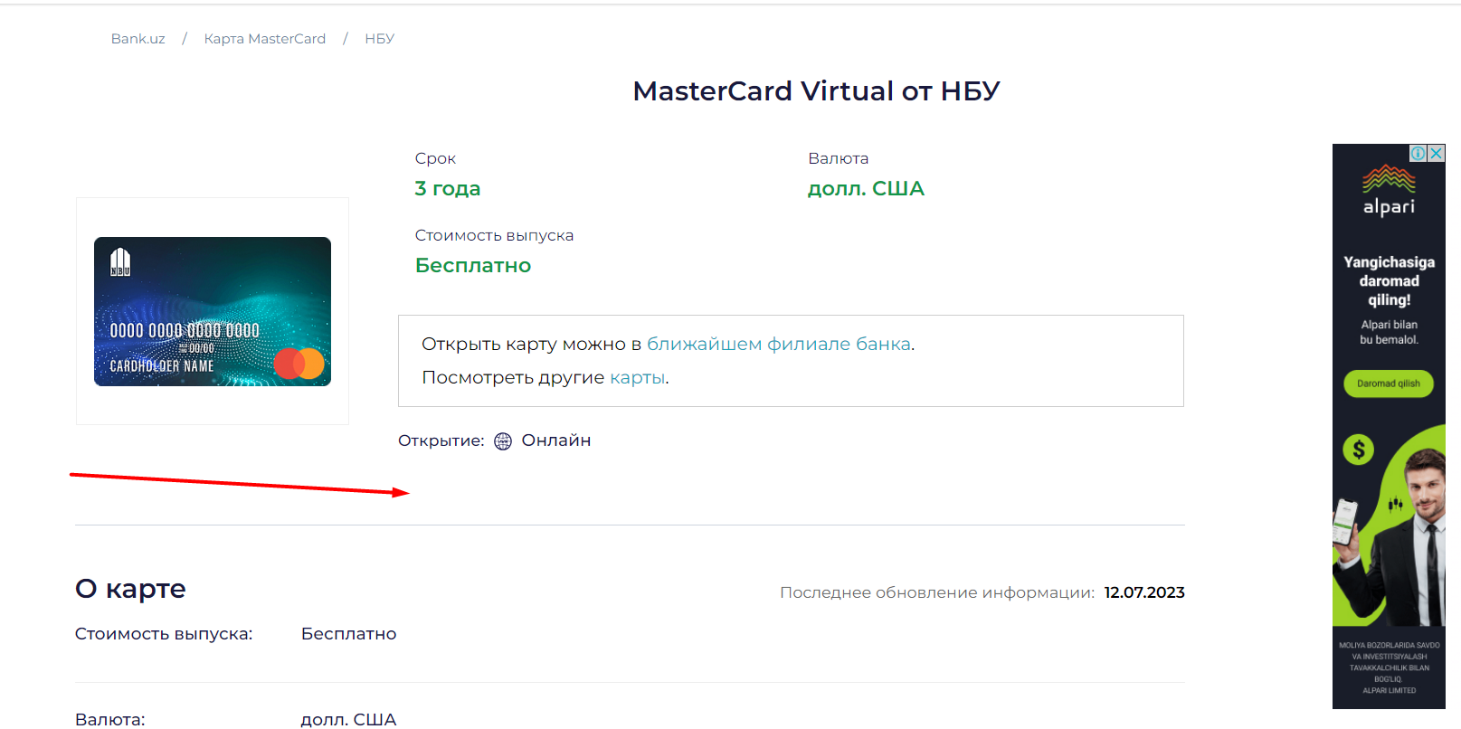Open the НБУ breadcrumb link
Viewport: 1461px width, 729px height.
[379, 39]
